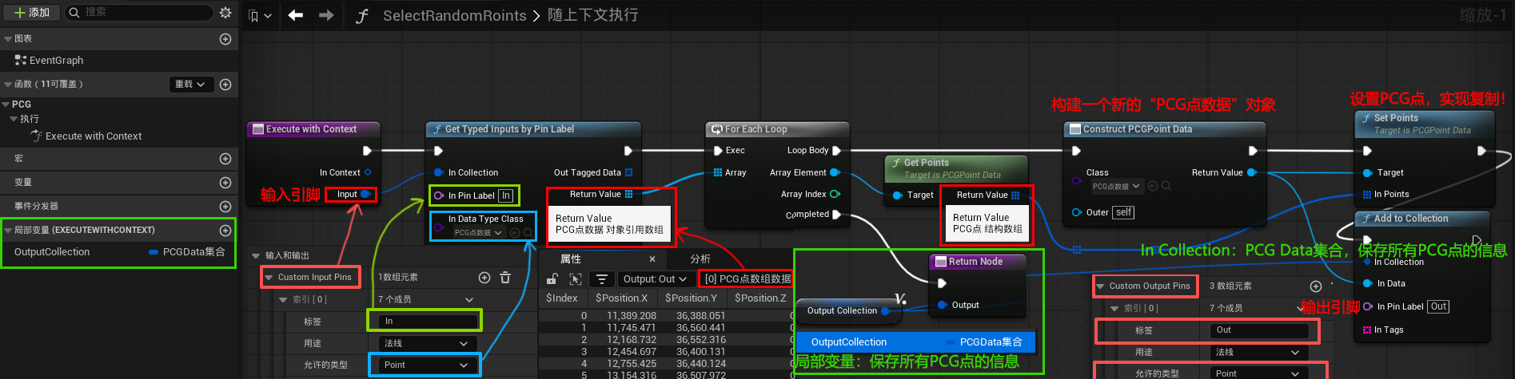Open the In Data Type Class PCG点数据 dropdown
Image resolution: width=1515 pixels, height=379 pixels.
pyautogui.click(x=480, y=233)
